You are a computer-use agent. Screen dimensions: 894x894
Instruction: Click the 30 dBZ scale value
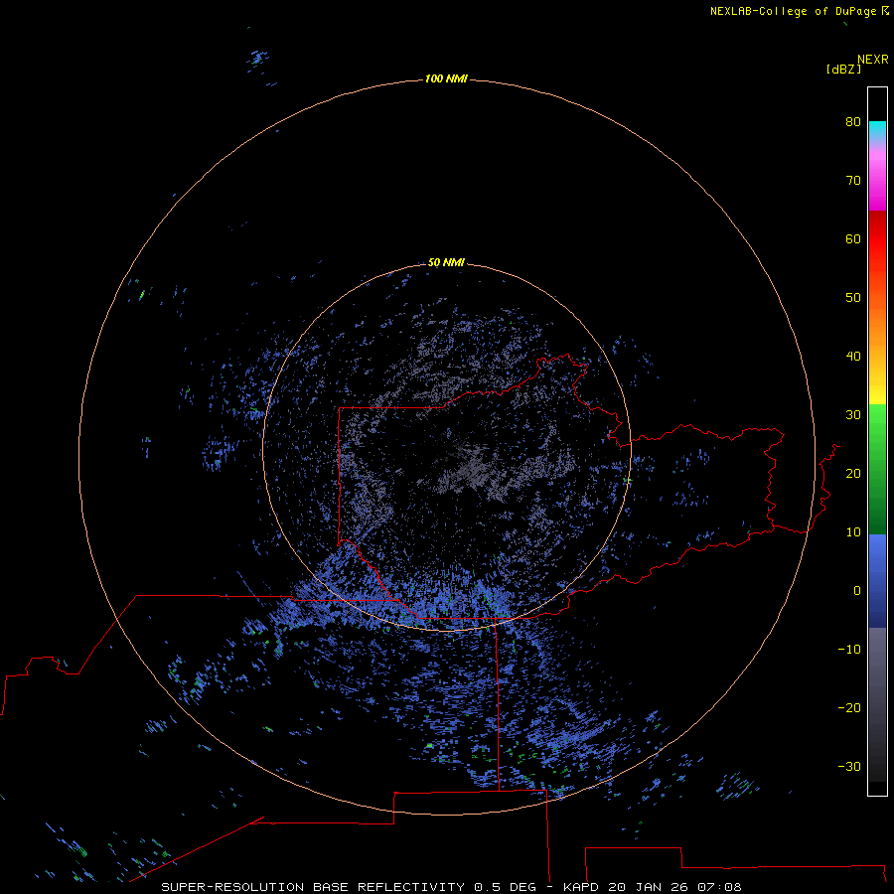[x=853, y=415]
